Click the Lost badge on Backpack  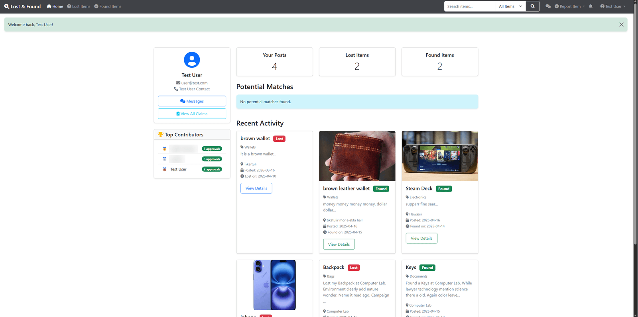point(354,268)
